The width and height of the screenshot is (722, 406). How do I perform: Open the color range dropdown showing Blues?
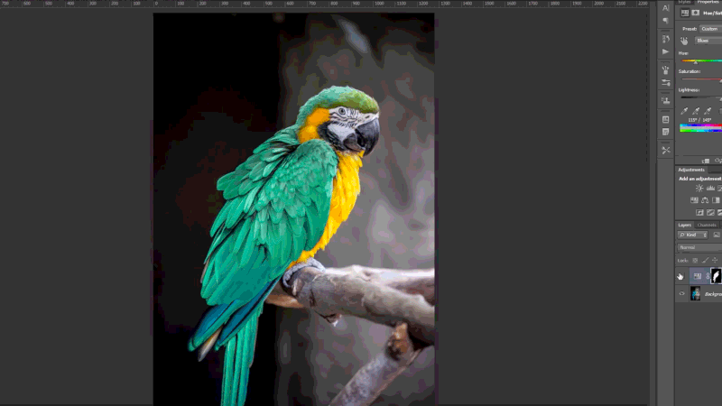click(708, 41)
